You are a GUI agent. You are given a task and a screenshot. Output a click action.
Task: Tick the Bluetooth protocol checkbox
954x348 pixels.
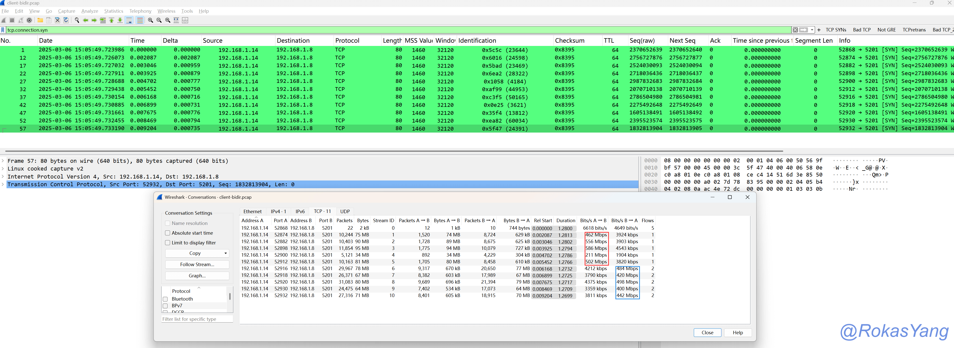coord(166,299)
